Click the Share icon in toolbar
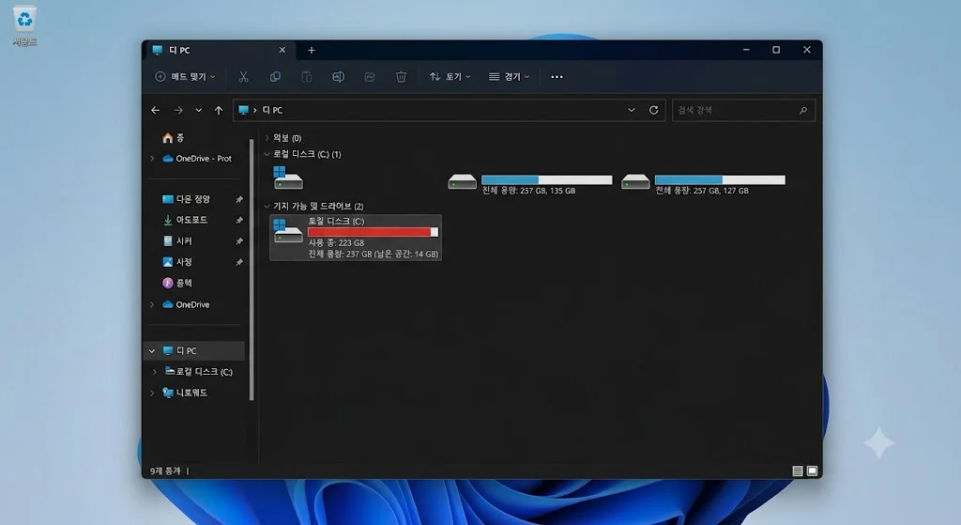961x525 pixels. click(x=370, y=77)
